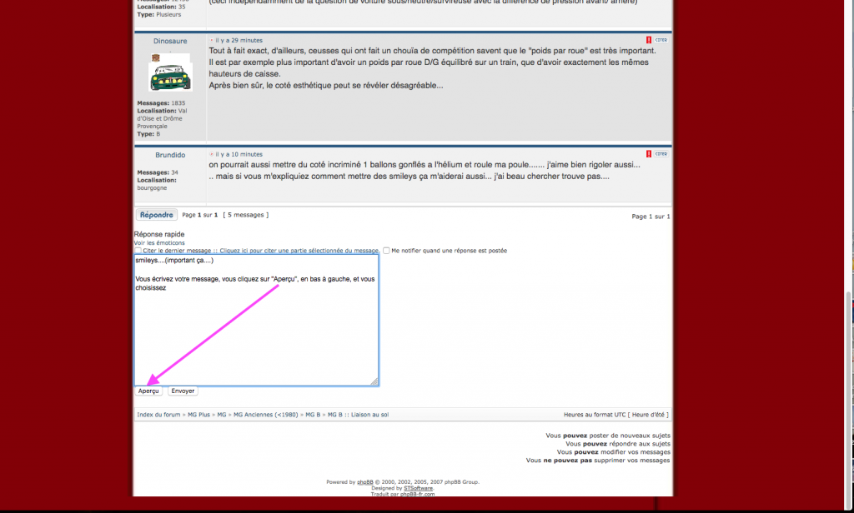This screenshot has height=513, width=854.
Task: Open the "MG B" breadcrumb link
Action: click(x=313, y=415)
